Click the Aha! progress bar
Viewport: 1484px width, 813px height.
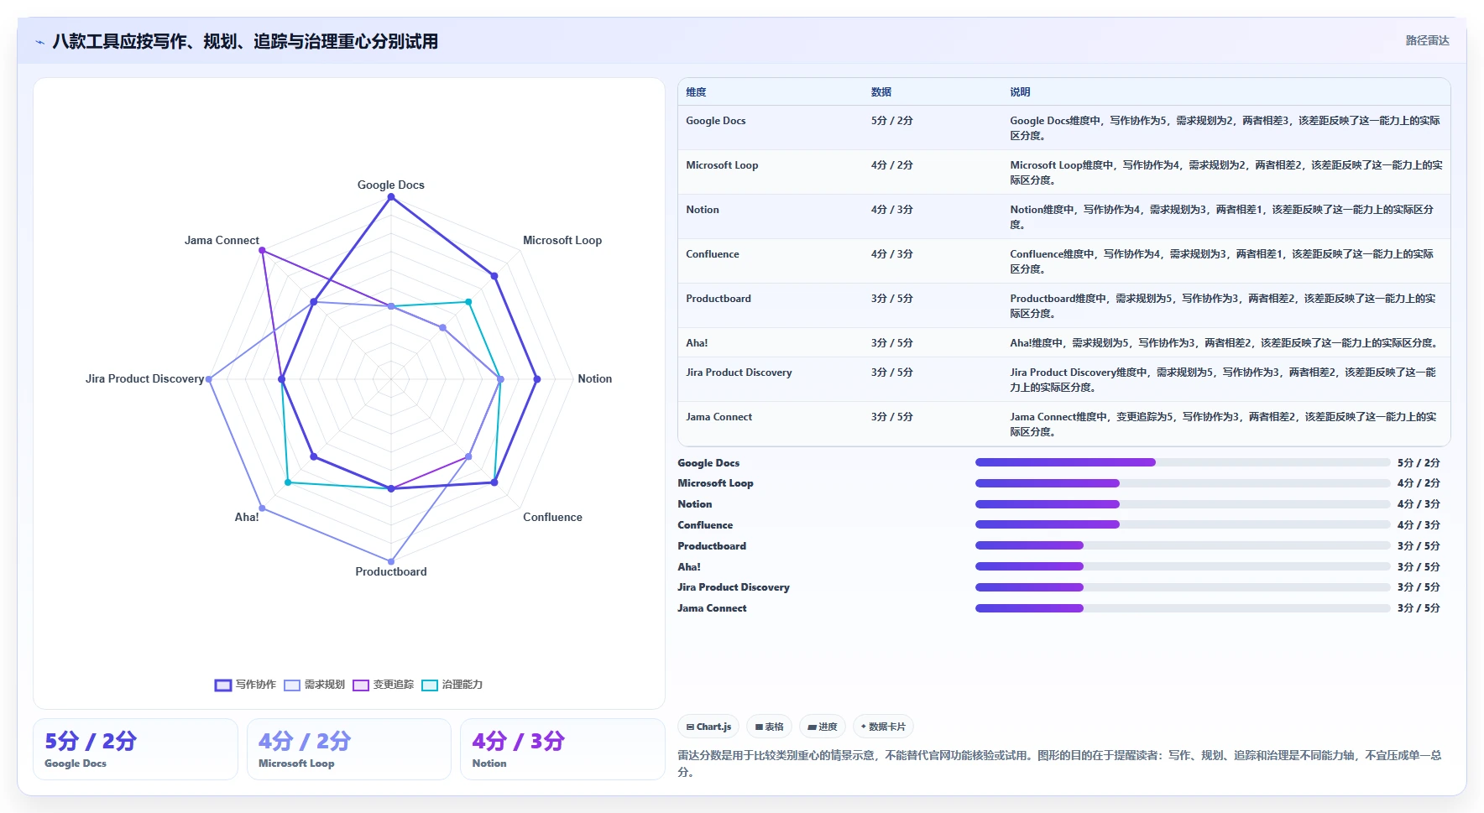pyautogui.click(x=1183, y=566)
